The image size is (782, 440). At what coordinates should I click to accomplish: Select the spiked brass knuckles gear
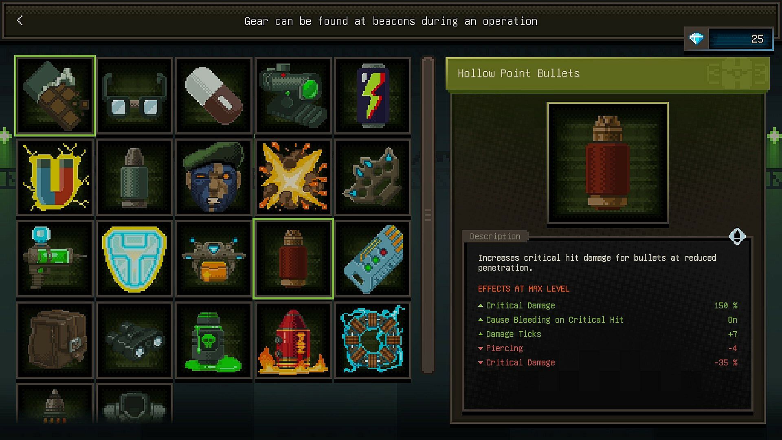[373, 177]
